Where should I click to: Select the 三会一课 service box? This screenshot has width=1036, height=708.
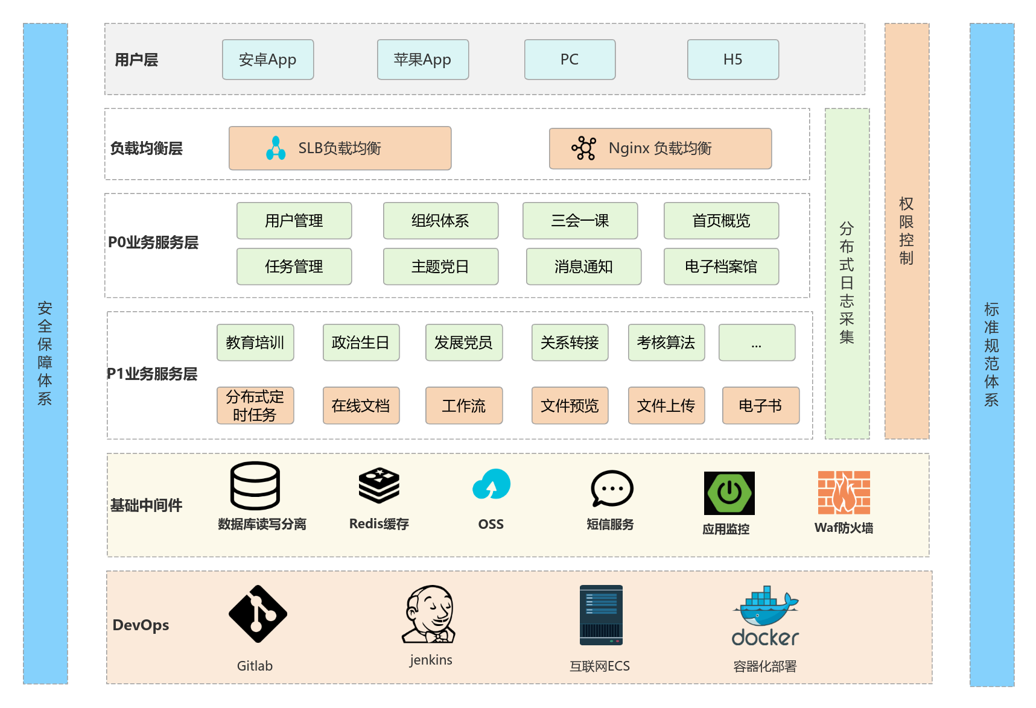(x=580, y=221)
